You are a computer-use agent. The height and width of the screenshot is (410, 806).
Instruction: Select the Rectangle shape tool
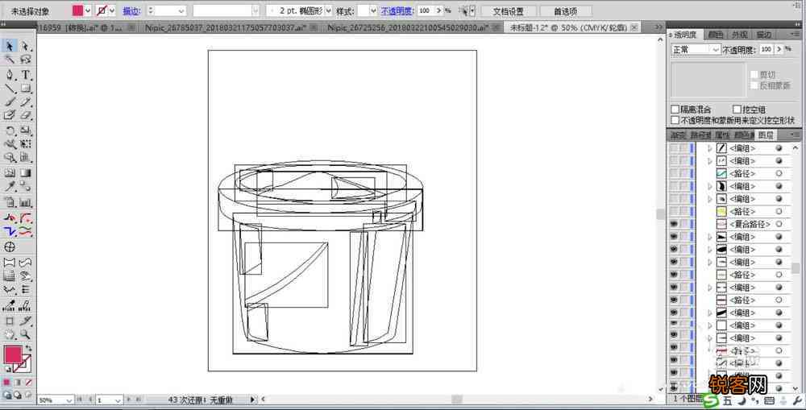25,89
